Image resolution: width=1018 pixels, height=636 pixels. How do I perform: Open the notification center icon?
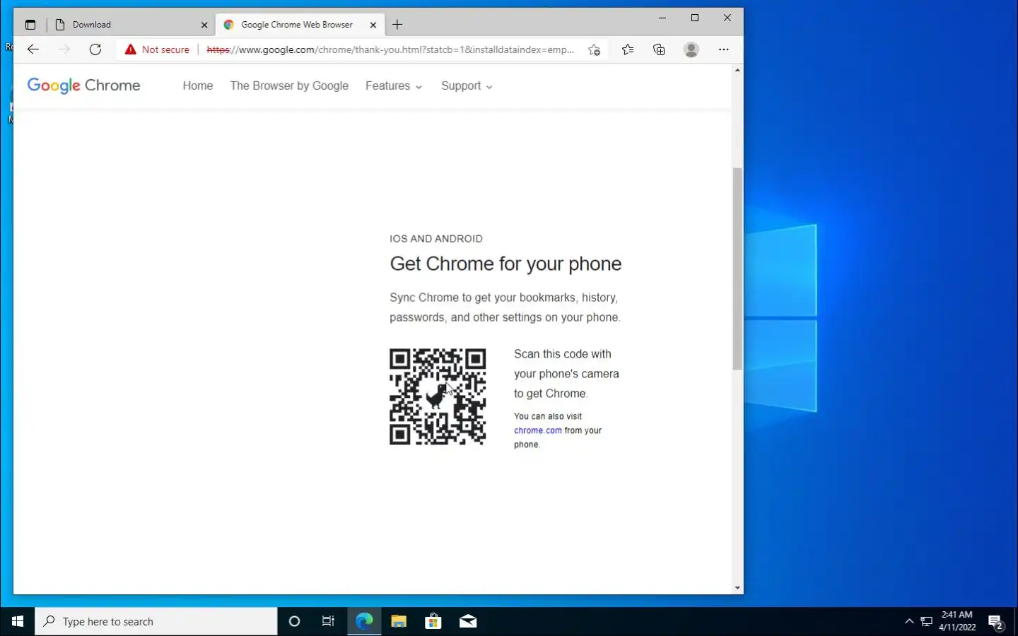coord(996,623)
